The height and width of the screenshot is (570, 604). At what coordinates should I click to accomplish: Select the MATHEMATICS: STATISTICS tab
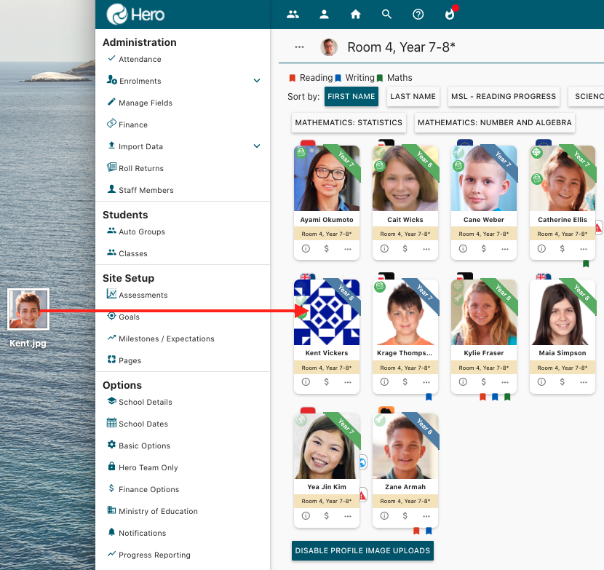pos(349,123)
